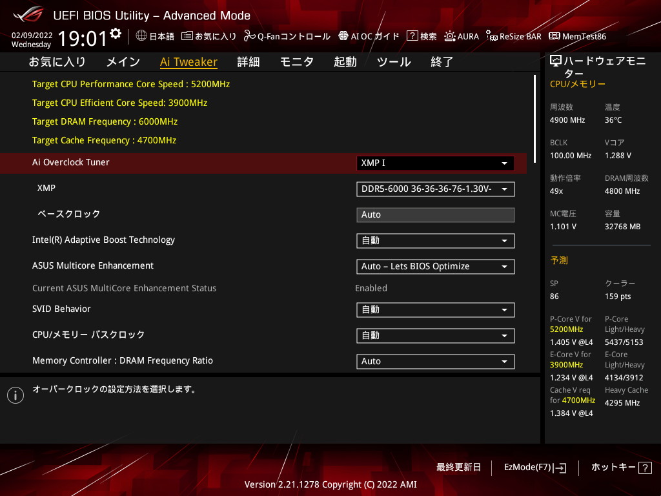The image size is (661, 496).
Task: Open XMP profile DDR5-6000 dropdown
Action: tap(436, 189)
